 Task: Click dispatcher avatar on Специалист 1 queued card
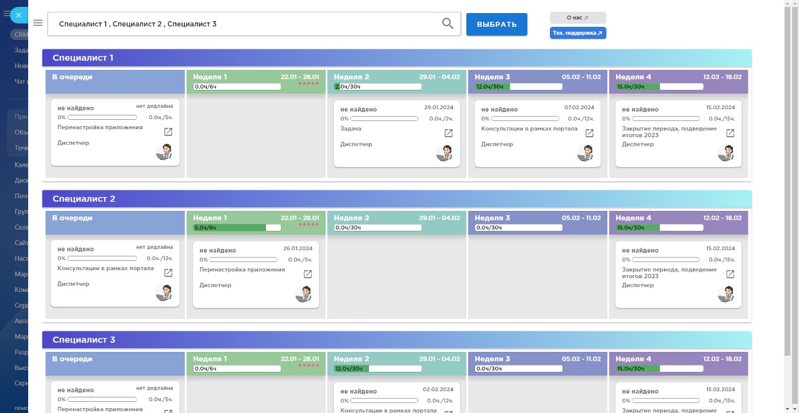click(x=164, y=152)
